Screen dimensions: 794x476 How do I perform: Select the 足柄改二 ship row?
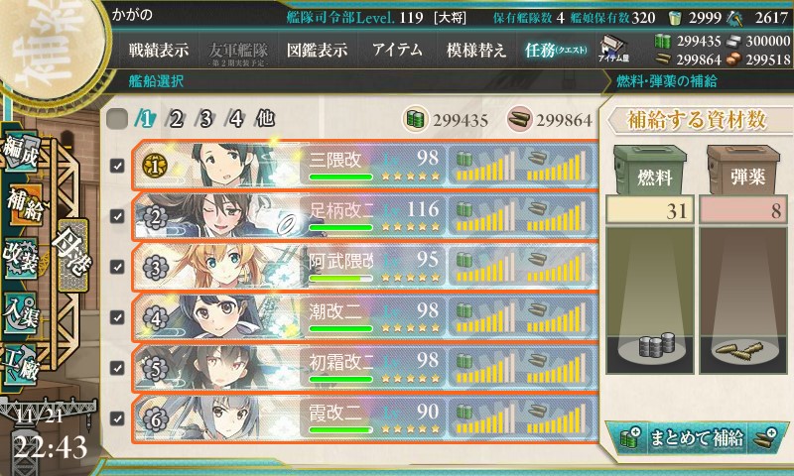[x=364, y=216]
